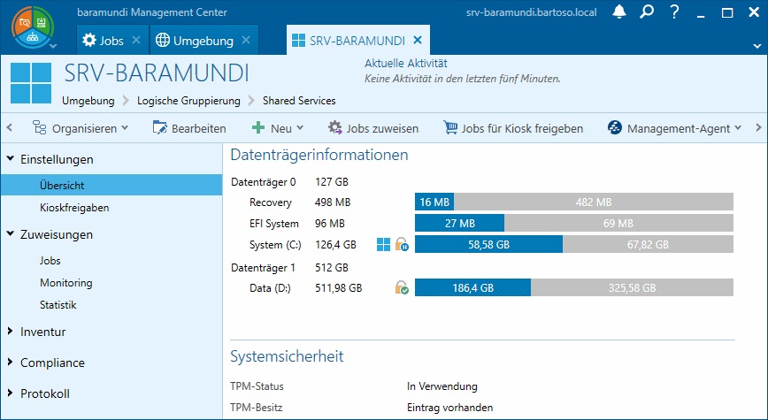Screen dimensions: 768x420
Task: Click Shared Services breadcrumb
Action: click(299, 101)
